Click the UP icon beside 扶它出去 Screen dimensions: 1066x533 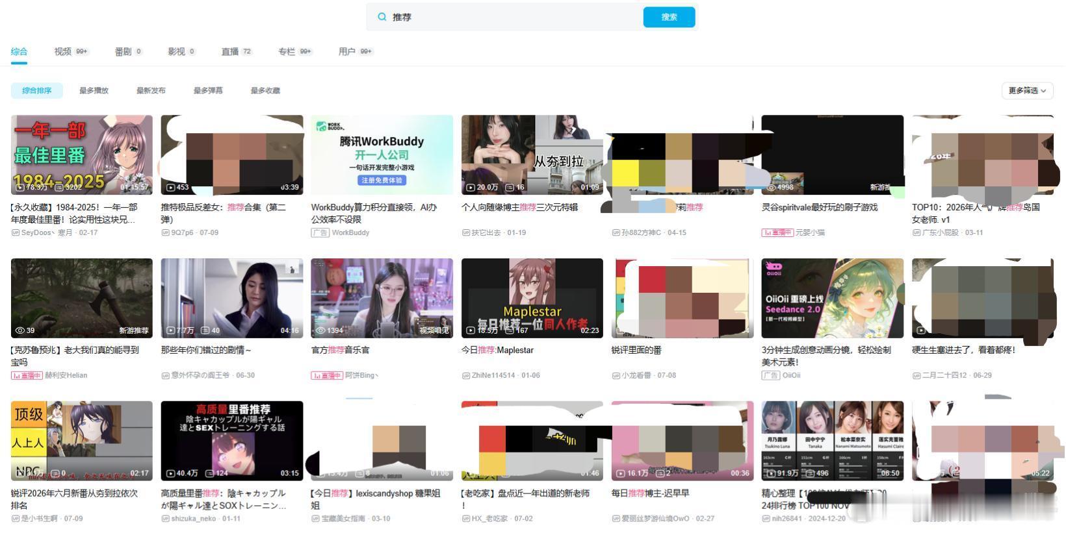[466, 232]
